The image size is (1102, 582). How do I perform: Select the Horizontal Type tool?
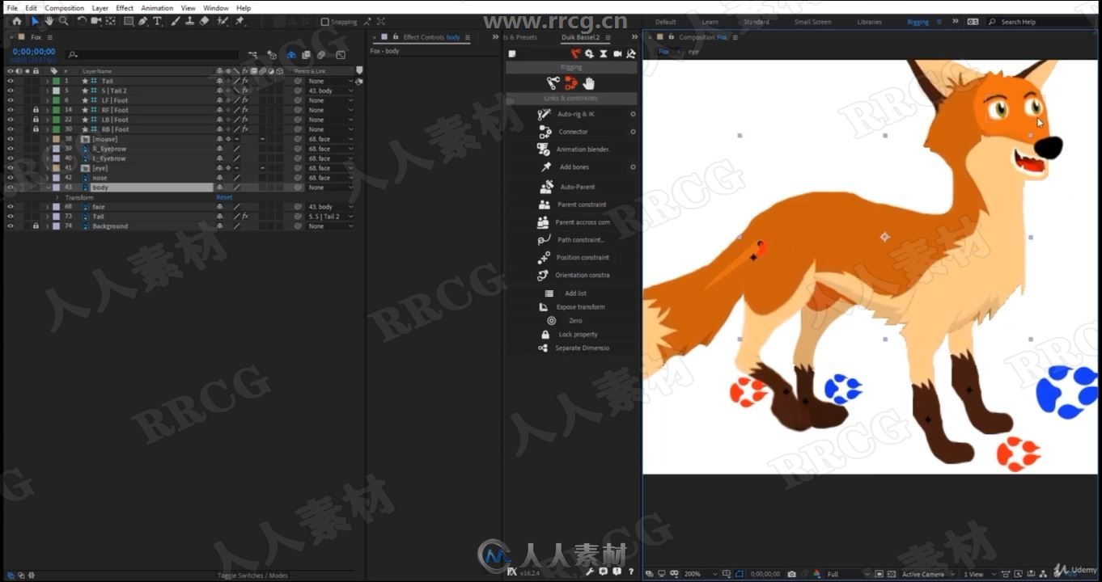point(157,21)
